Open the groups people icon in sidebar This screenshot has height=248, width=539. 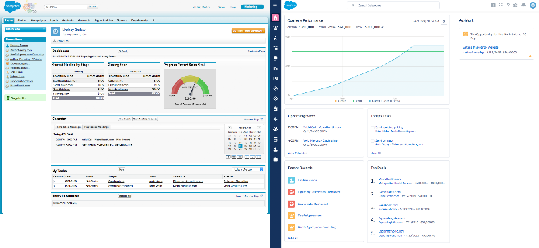[x=275, y=129]
